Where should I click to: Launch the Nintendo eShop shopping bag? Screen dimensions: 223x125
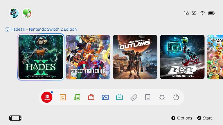click(91, 97)
